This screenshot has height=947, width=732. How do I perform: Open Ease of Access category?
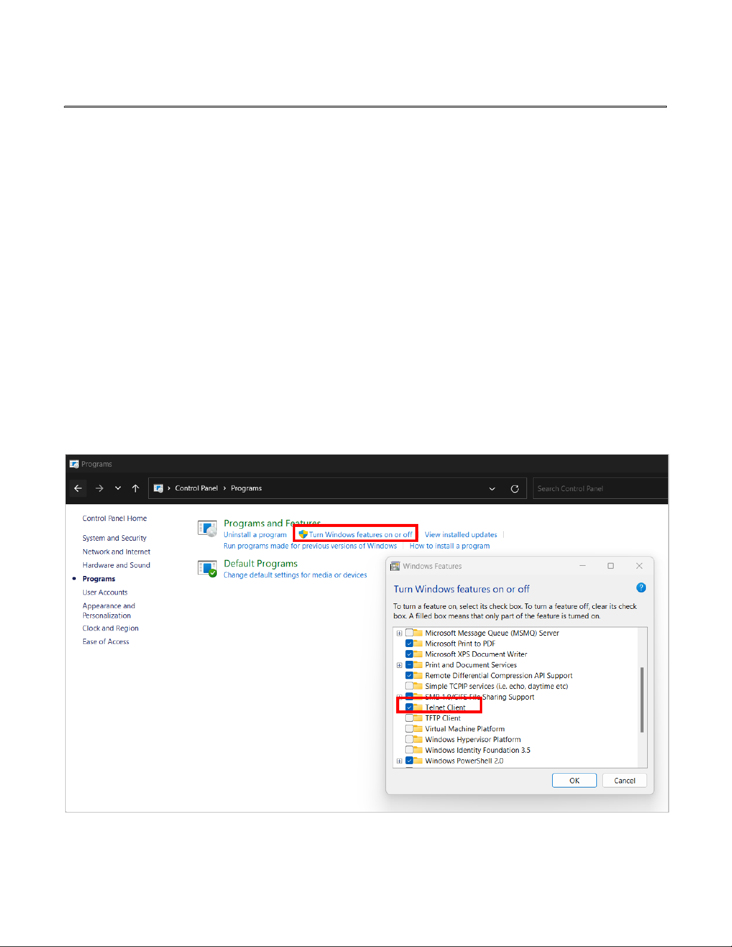click(106, 642)
